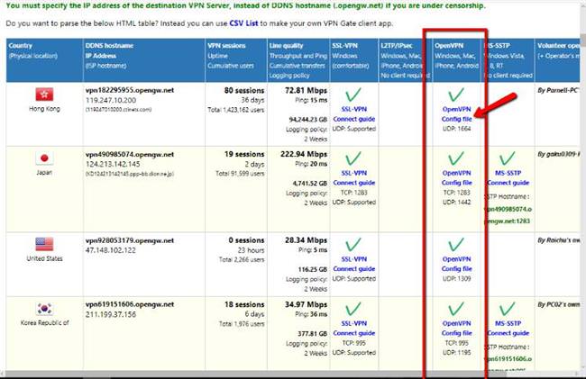Click the L2TP/IPsec column header
The height and width of the screenshot is (379, 586).
pyautogui.click(x=406, y=60)
